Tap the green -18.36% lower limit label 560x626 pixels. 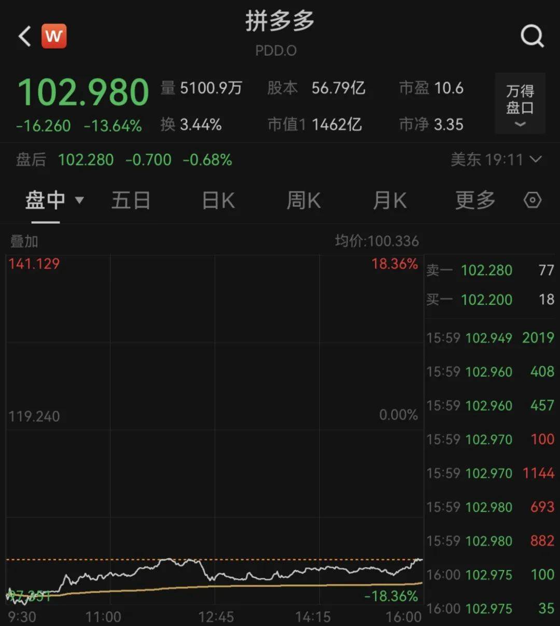point(391,596)
